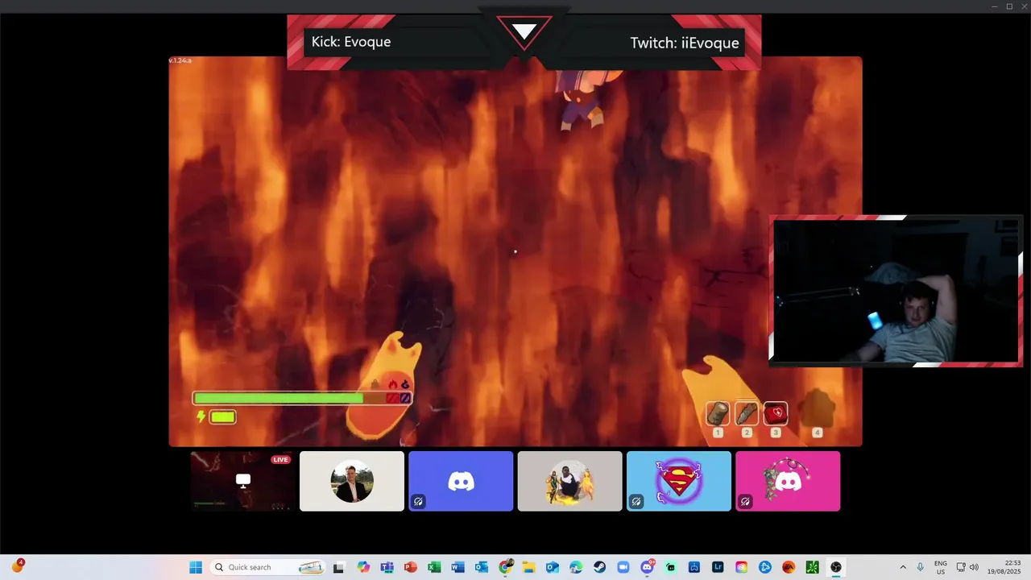
Task: Open EA app from taskbar
Action: point(789,567)
